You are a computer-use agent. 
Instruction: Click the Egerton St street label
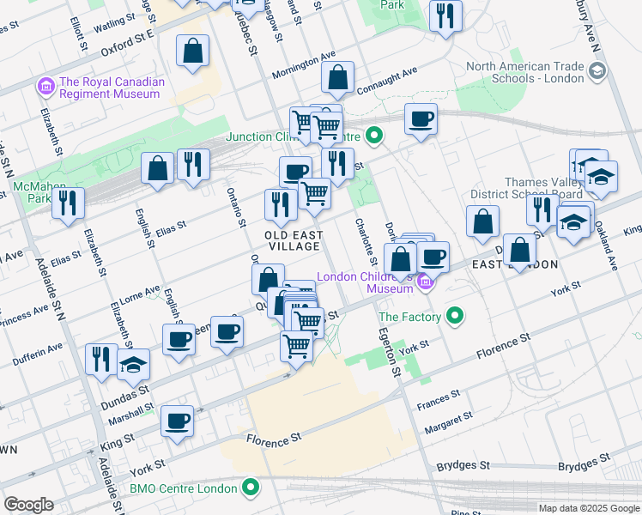tap(390, 352)
